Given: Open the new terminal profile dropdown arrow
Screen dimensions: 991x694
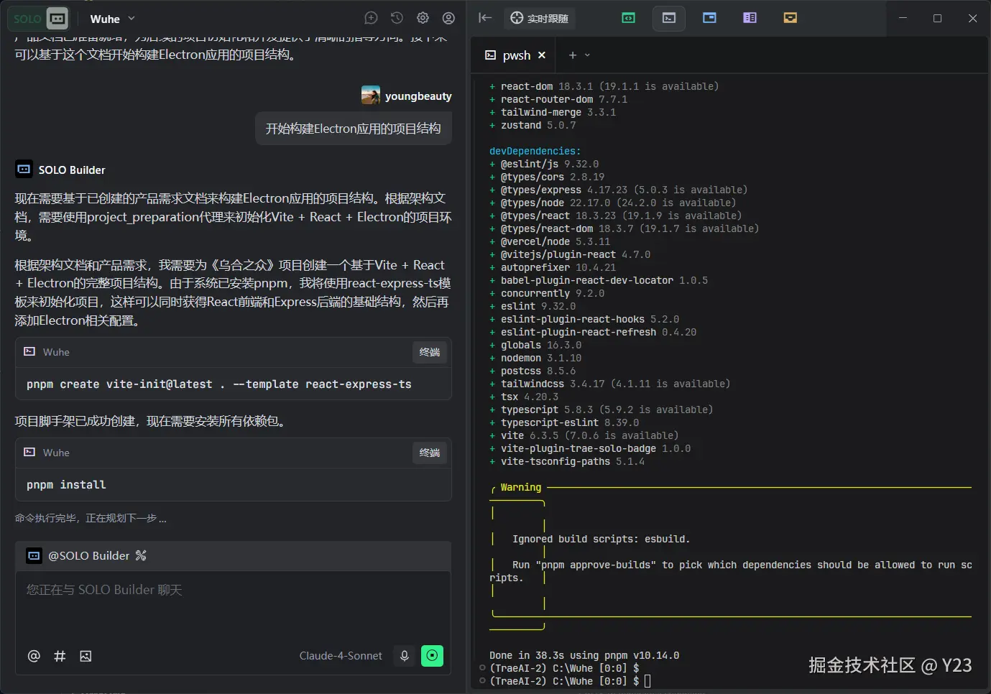Looking at the screenshot, I should click(x=588, y=55).
